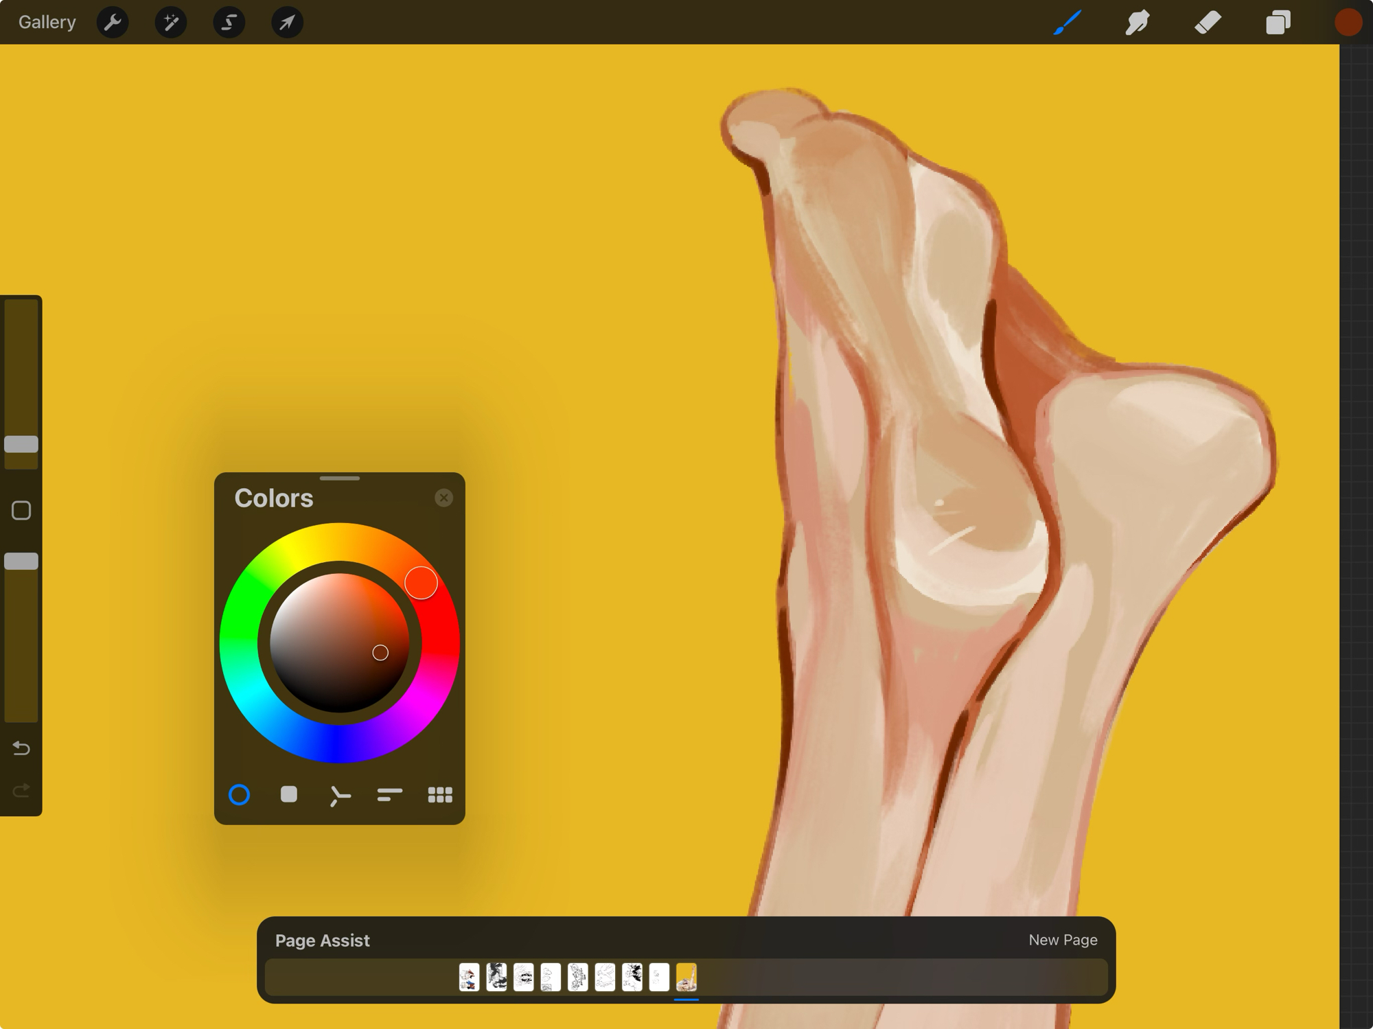Screen dimensions: 1373x1029
Task: Open the Layers panel
Action: pyautogui.click(x=1278, y=23)
